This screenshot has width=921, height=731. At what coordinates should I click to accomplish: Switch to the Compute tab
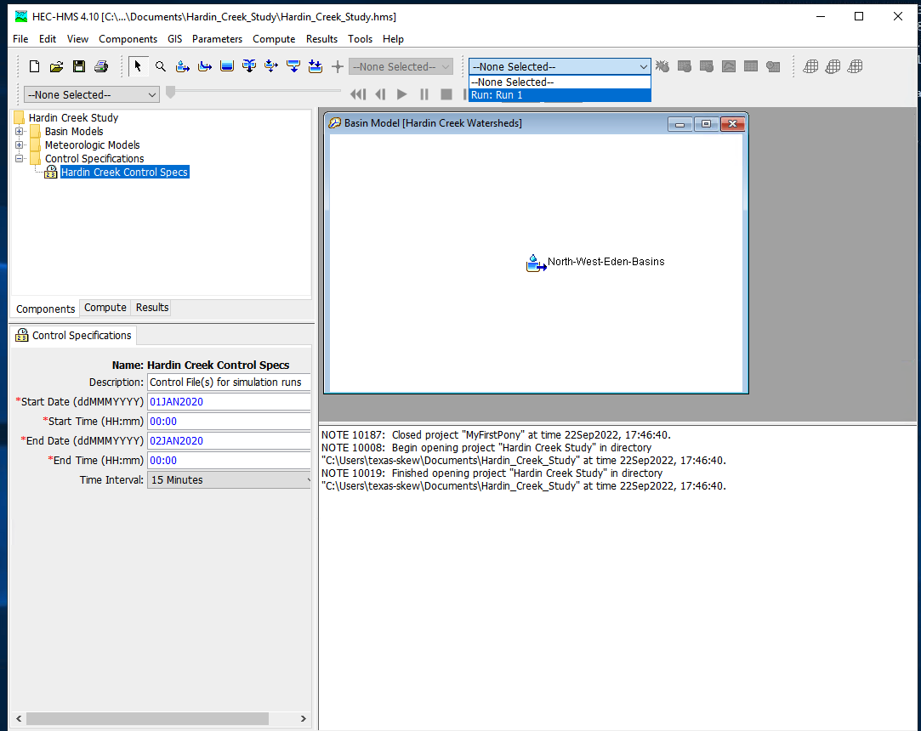point(105,307)
